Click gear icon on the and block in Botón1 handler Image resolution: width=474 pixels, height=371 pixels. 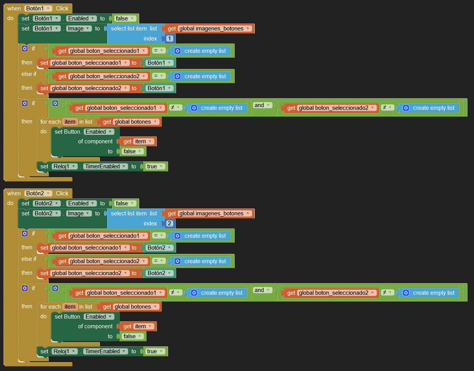55,103
